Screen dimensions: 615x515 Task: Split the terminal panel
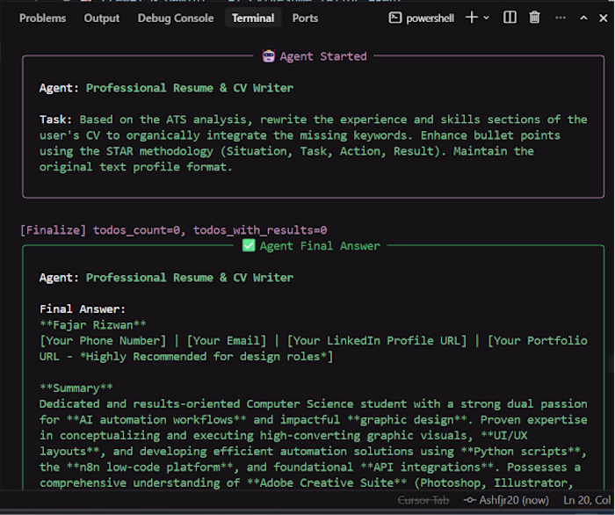point(510,18)
